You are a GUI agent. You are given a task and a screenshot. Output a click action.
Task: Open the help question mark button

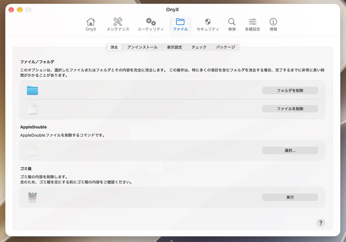tap(321, 223)
